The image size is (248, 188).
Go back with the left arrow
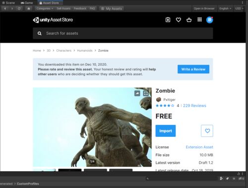coord(5,8)
